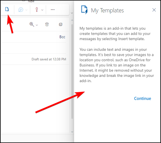161x143 pixels.
Task: Click My Templates panel header icon
Action: [85, 10]
